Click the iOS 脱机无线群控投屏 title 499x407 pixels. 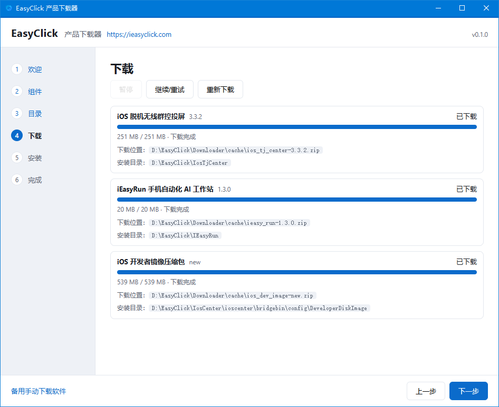(151, 116)
